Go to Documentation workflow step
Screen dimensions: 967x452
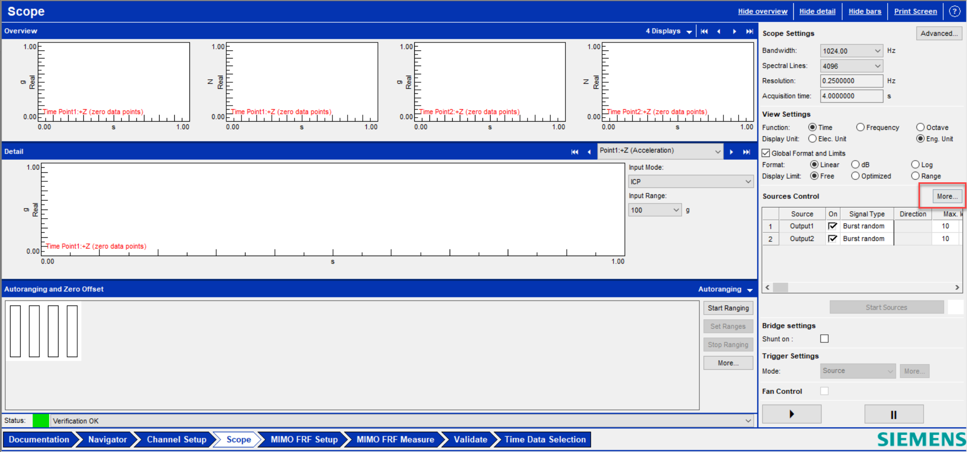[x=39, y=439]
